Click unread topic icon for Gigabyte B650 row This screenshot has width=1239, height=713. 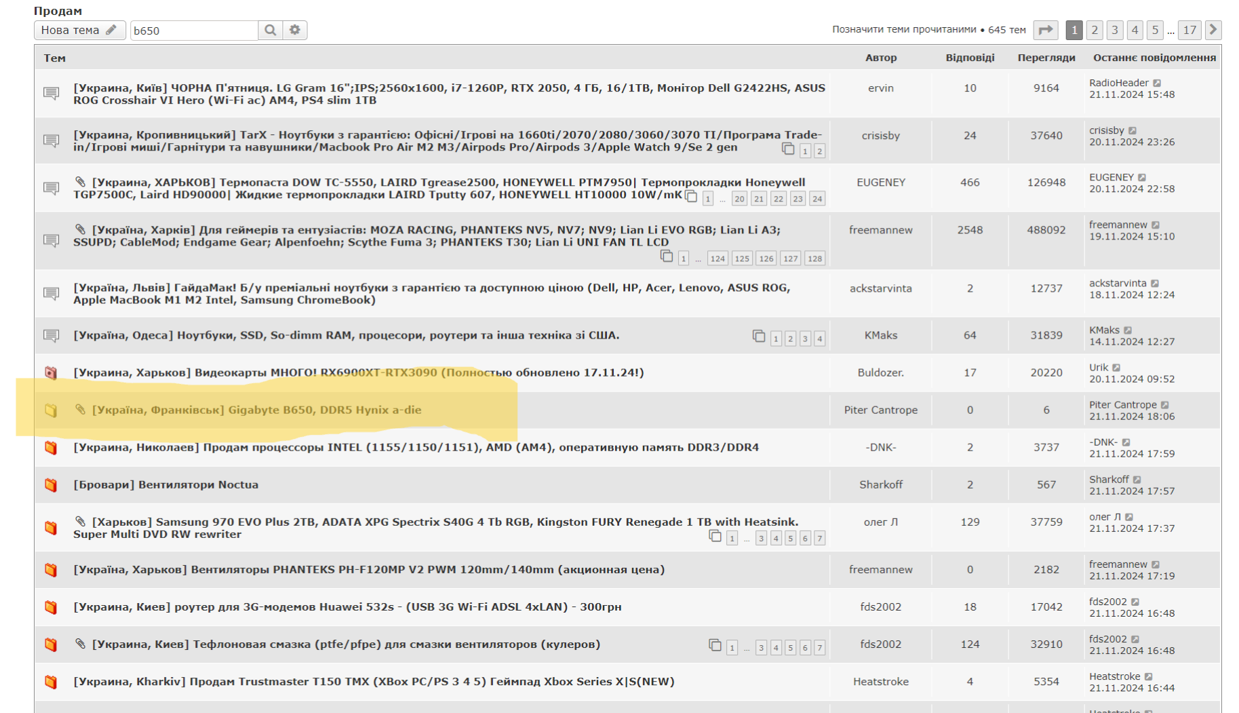(51, 410)
